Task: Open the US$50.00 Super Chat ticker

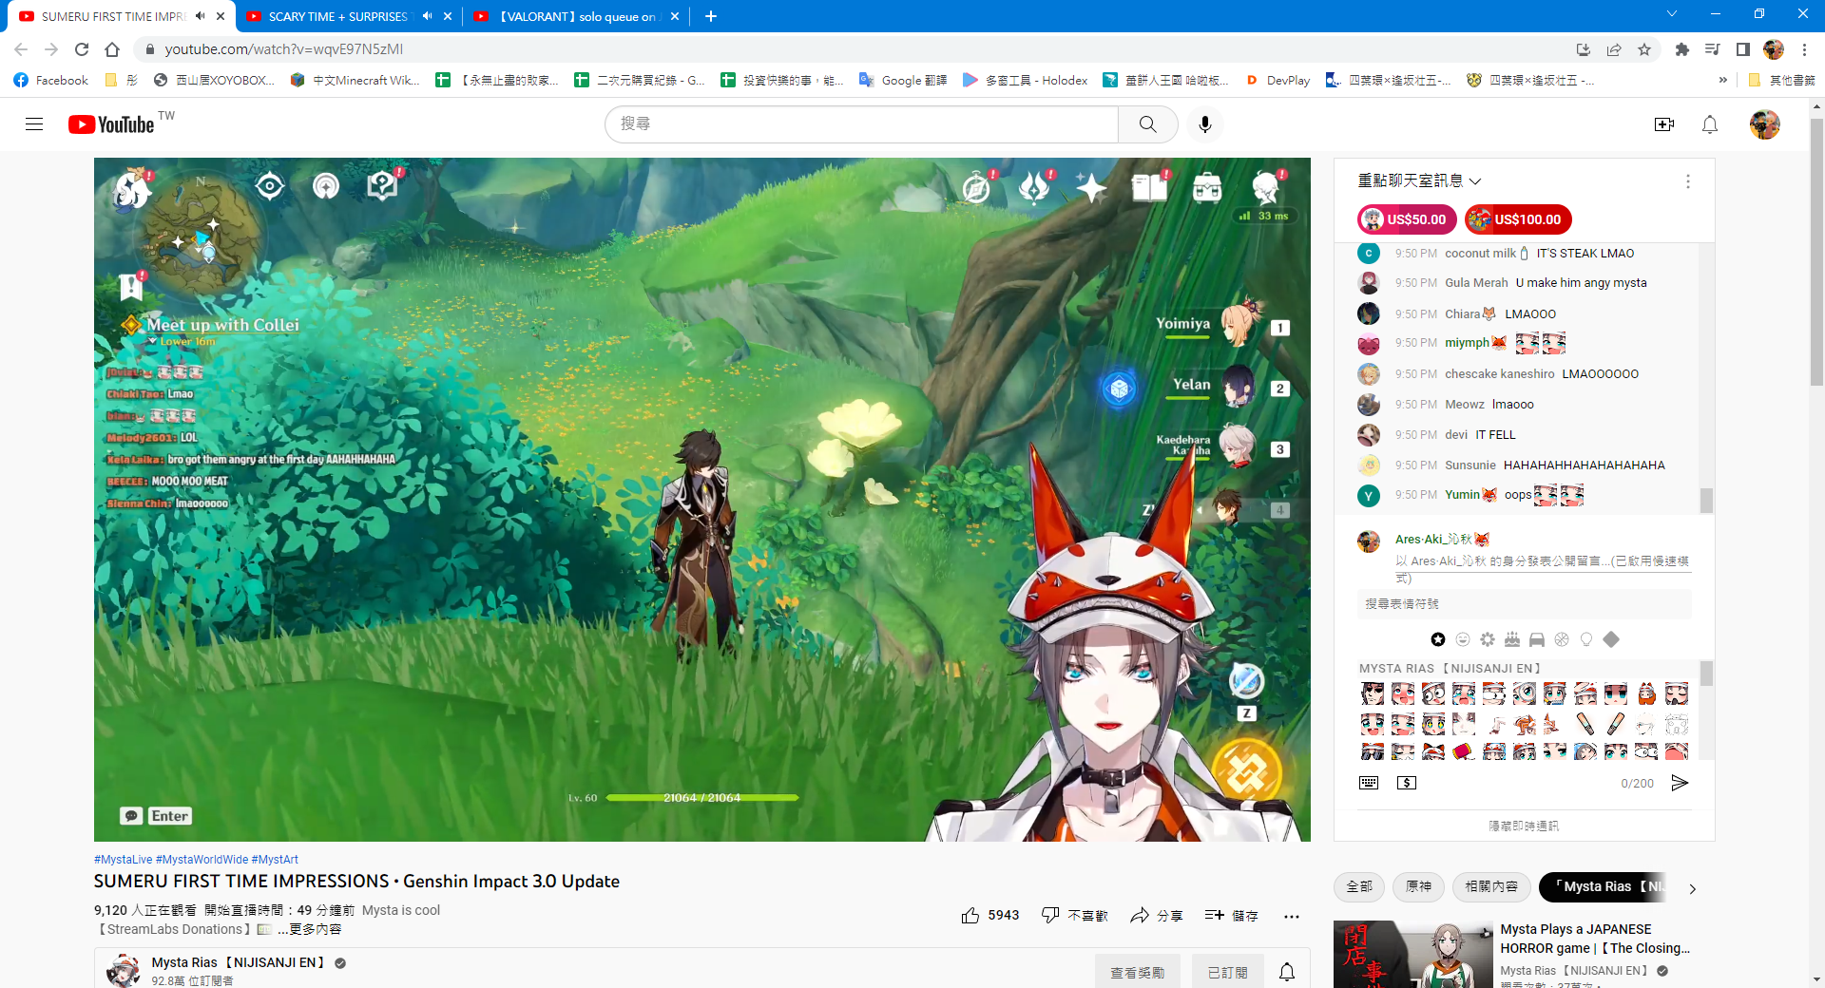Action: tap(1407, 219)
